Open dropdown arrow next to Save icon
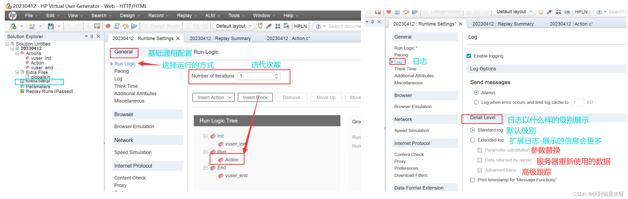Screen dimensions: 628x199 59,26
